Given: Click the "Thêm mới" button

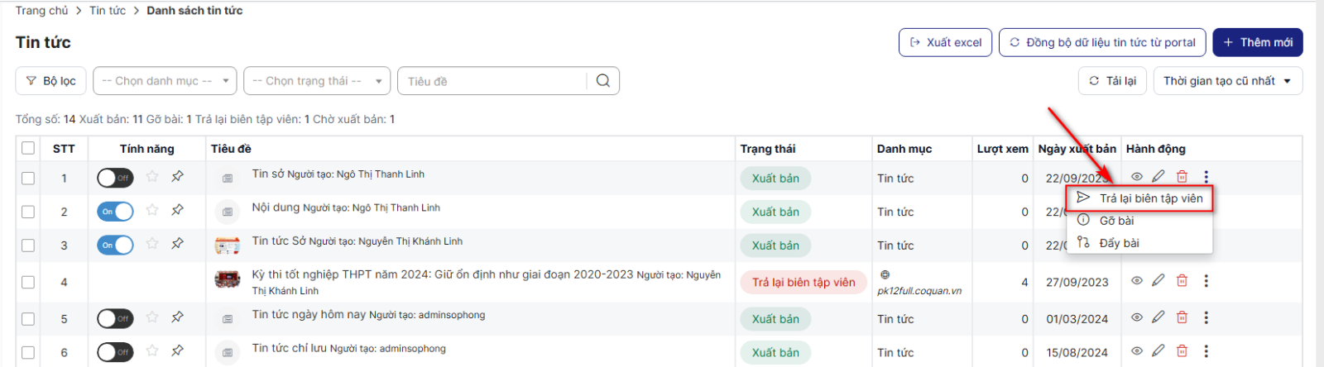Looking at the screenshot, I should (x=1257, y=42).
